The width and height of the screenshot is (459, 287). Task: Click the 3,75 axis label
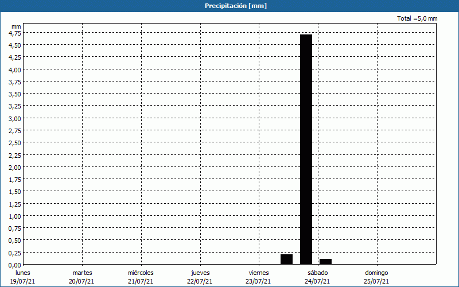pyautogui.click(x=15, y=82)
